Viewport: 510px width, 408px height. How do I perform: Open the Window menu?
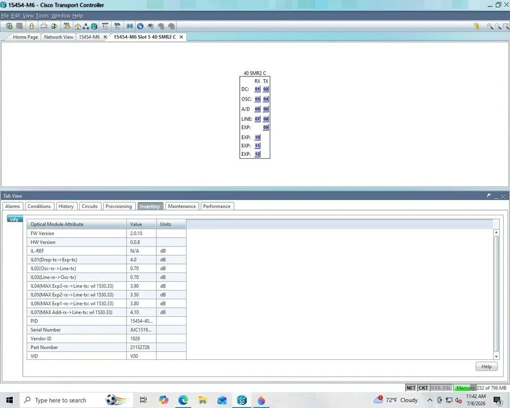(x=61, y=16)
